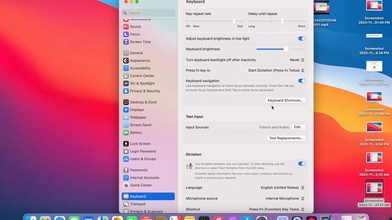Open Siri & Spotlight via its icon
Viewport: 392px width, 220px height.
coord(126,83)
